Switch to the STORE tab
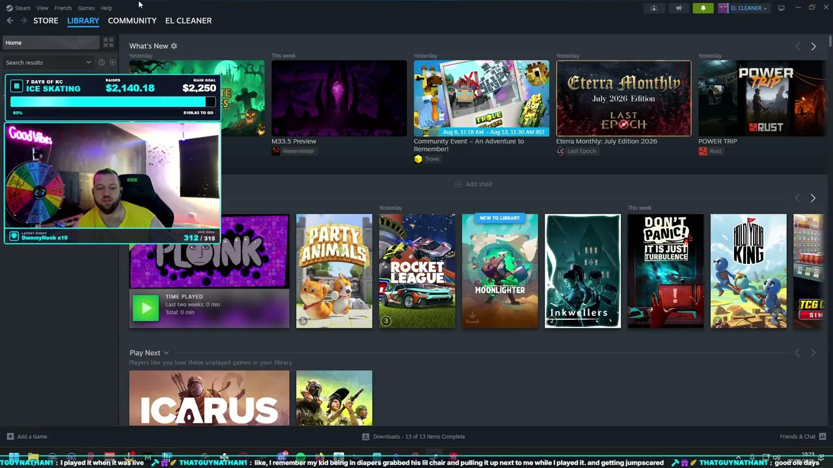 point(46,21)
